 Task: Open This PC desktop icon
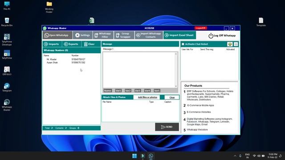7,6
